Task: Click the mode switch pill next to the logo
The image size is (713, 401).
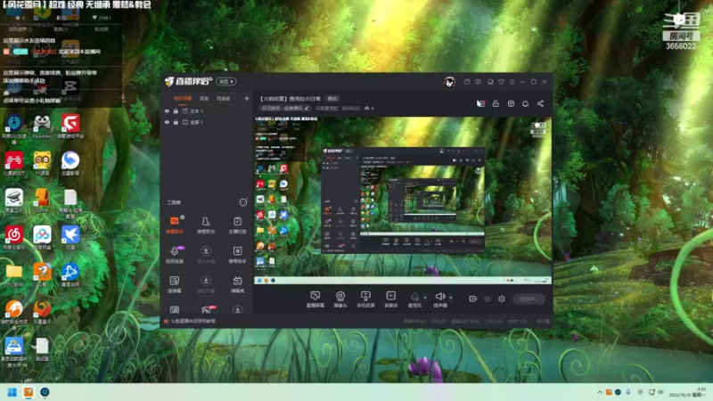Action: [226, 81]
